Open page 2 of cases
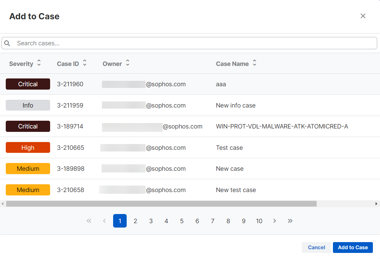380x259 pixels. 135,221
